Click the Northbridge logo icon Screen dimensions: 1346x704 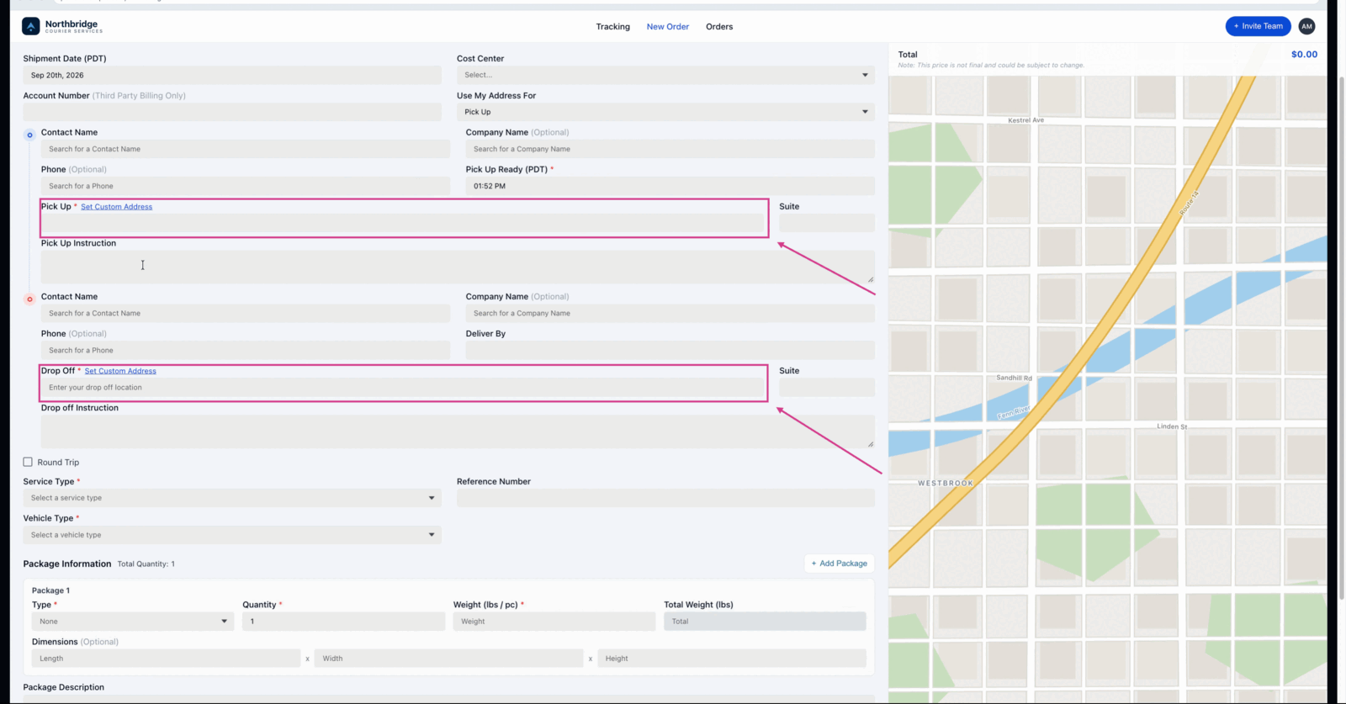31,26
